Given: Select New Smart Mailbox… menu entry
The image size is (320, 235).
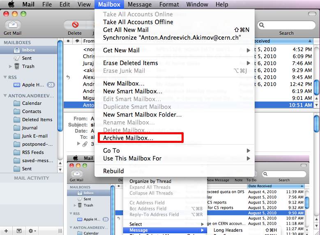Looking at the screenshot, I should coord(132,91).
